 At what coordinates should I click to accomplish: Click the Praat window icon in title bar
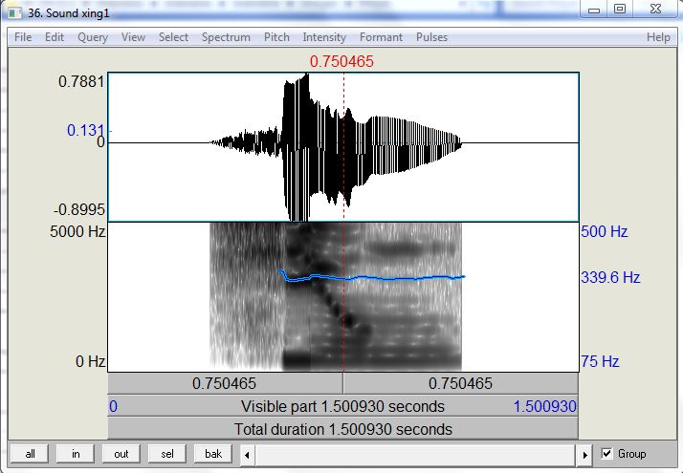coord(14,12)
